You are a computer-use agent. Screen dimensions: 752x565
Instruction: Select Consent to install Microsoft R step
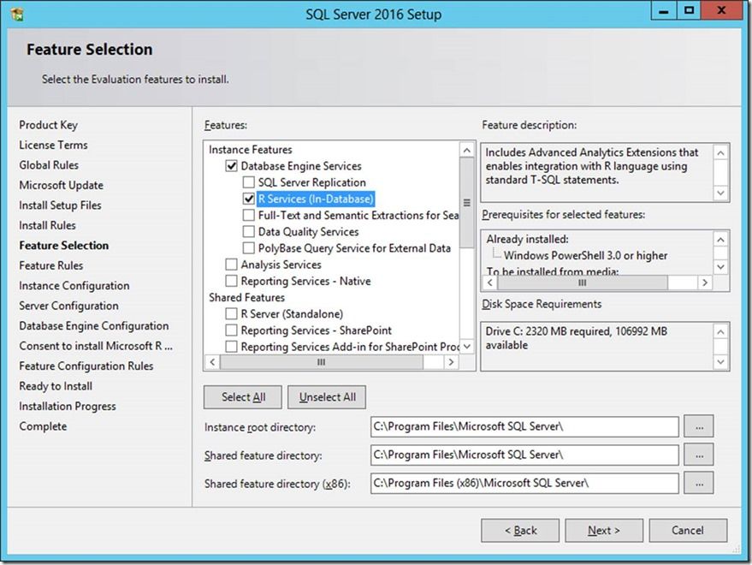[96, 346]
